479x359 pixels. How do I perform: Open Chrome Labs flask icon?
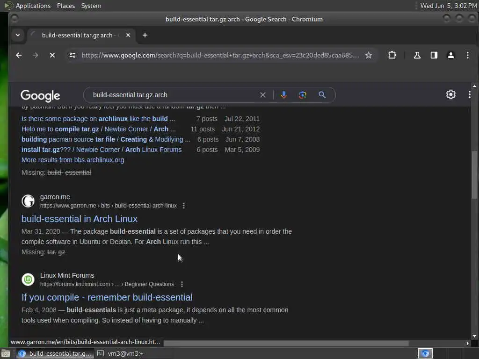pyautogui.click(x=417, y=55)
